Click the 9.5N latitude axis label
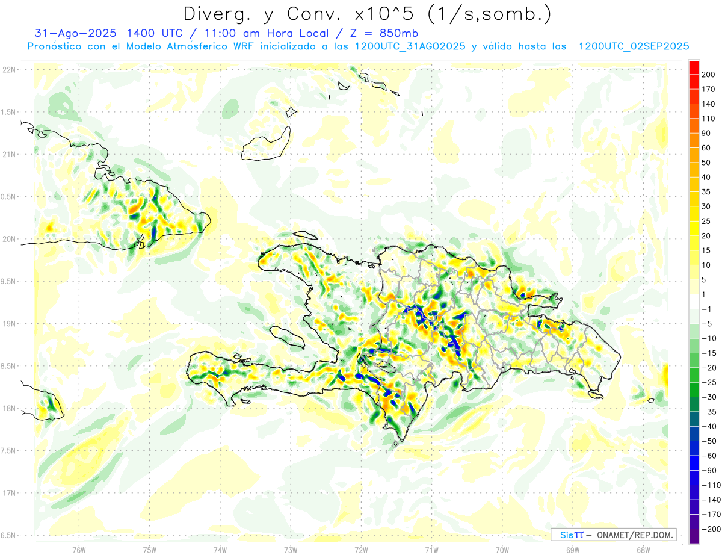The width and height of the screenshot is (722, 558). 8,281
